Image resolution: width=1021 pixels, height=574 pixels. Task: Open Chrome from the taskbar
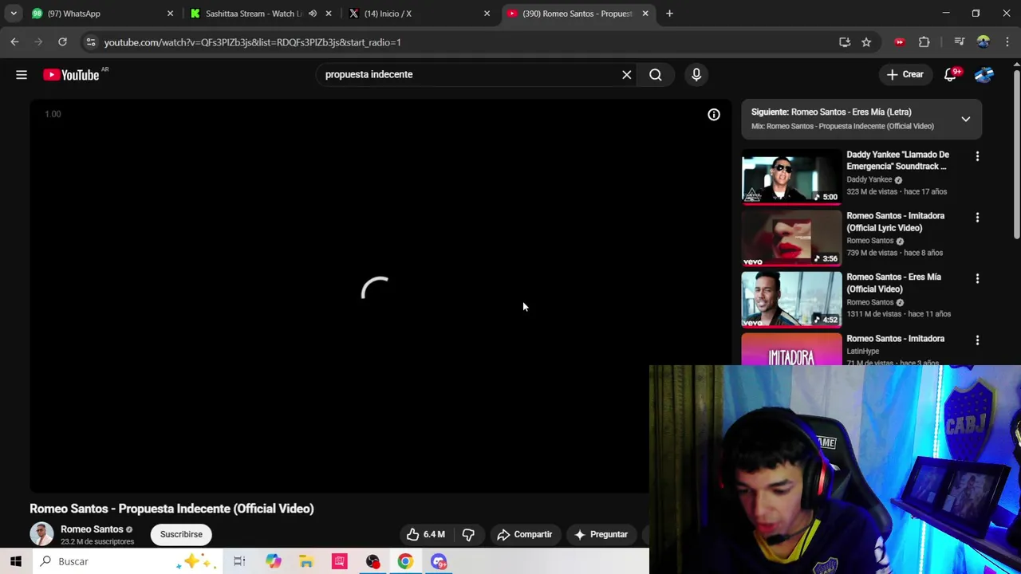pyautogui.click(x=405, y=561)
